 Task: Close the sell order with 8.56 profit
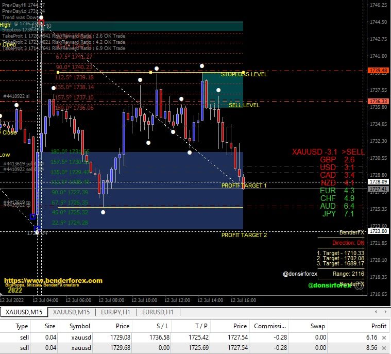pyautogui.click(x=383, y=348)
